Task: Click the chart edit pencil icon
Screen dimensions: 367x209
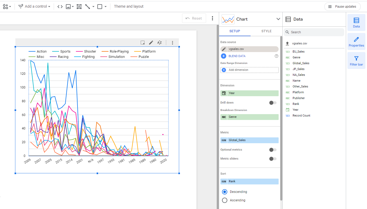Action: click(151, 43)
